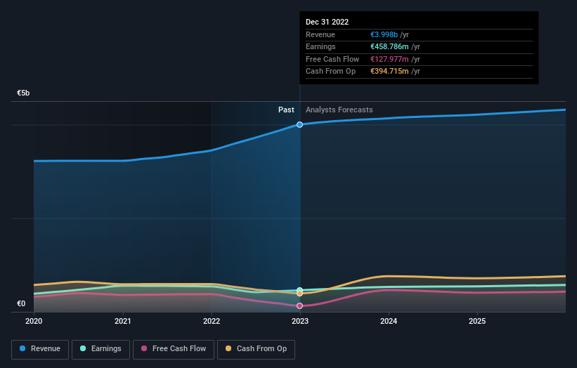Click the orange Cash From Op legend dot

pos(228,348)
